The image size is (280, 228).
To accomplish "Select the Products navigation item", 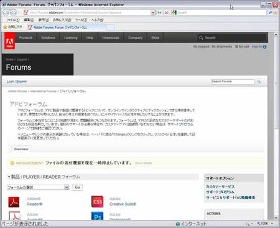I will pyautogui.click(x=26, y=37).
